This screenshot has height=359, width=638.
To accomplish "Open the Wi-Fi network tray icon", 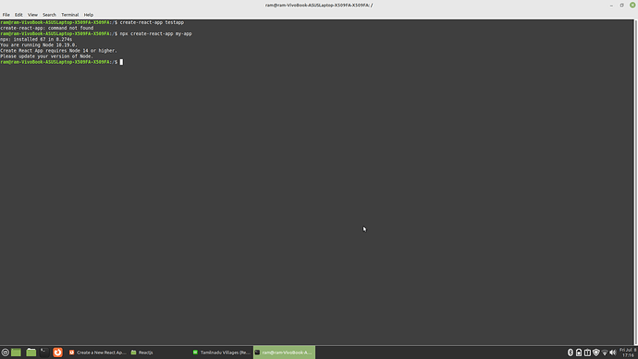I will click(604, 353).
